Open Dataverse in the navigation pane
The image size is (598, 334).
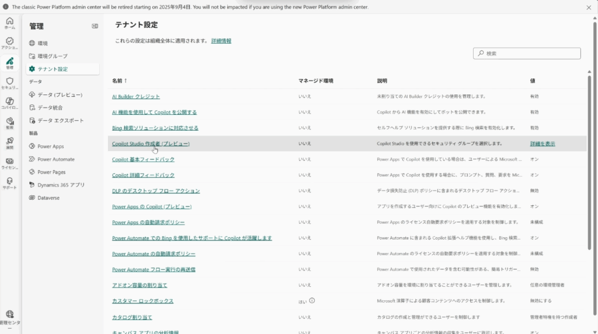point(48,198)
